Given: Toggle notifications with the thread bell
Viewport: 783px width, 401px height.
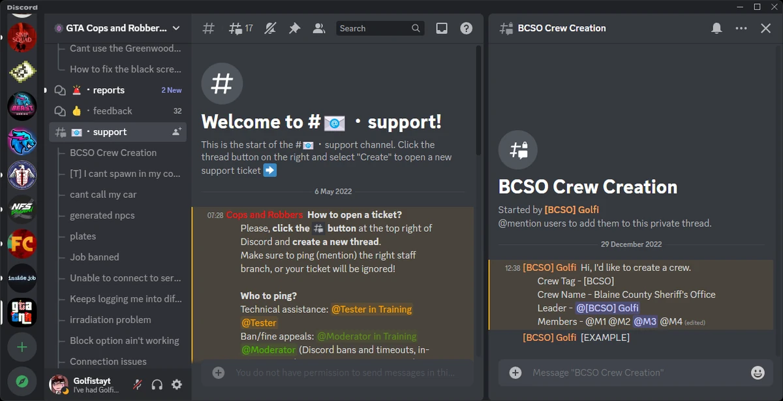Looking at the screenshot, I should [716, 28].
